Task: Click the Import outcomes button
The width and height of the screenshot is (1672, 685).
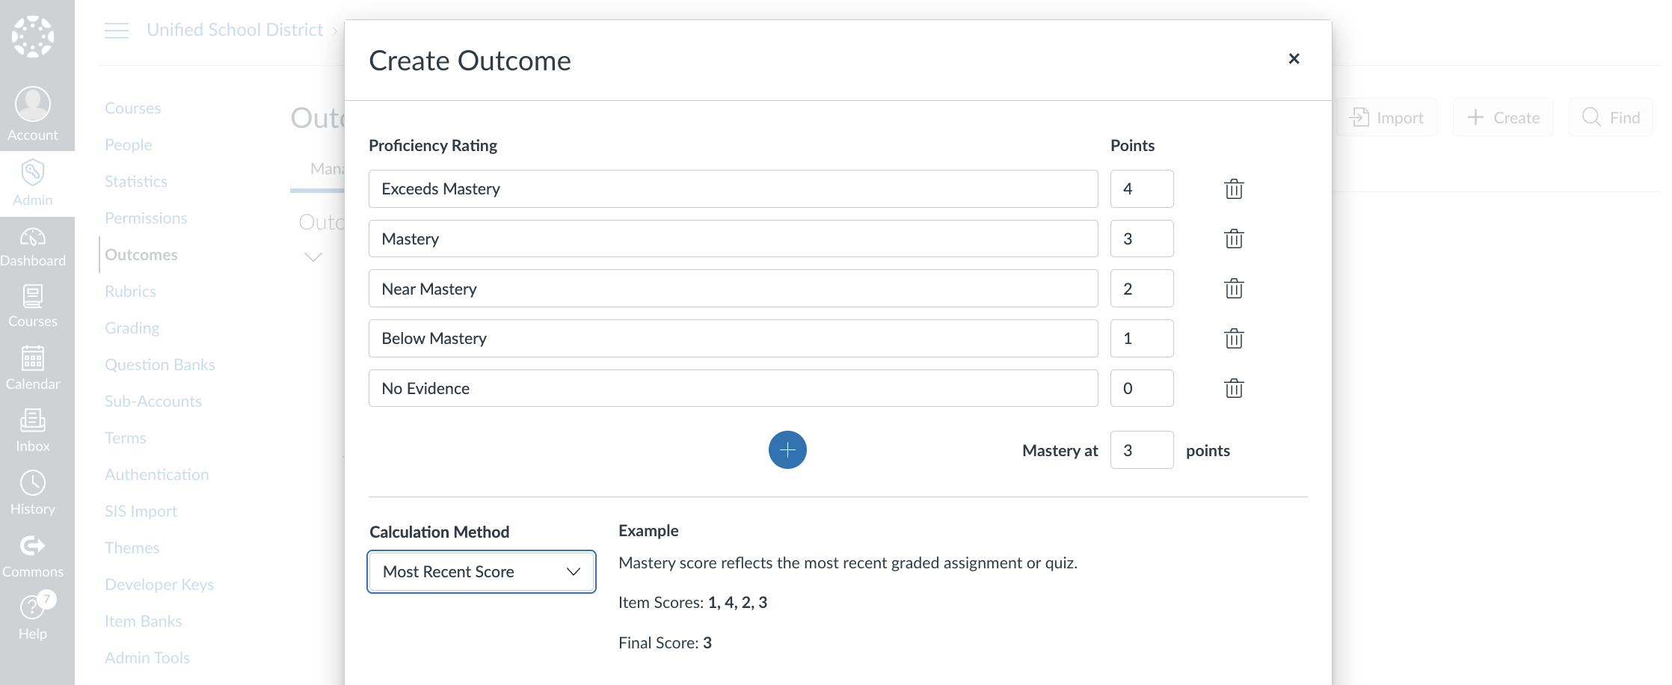Action: 1387,117
